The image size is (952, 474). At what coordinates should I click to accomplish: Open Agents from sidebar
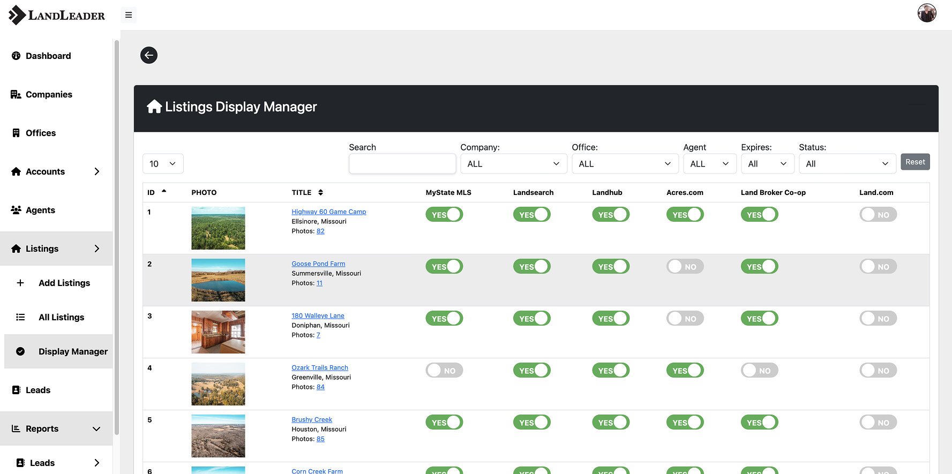[40, 210]
